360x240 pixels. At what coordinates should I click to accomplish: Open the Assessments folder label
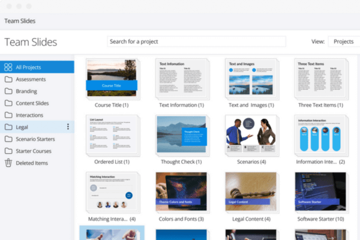[x=31, y=79]
